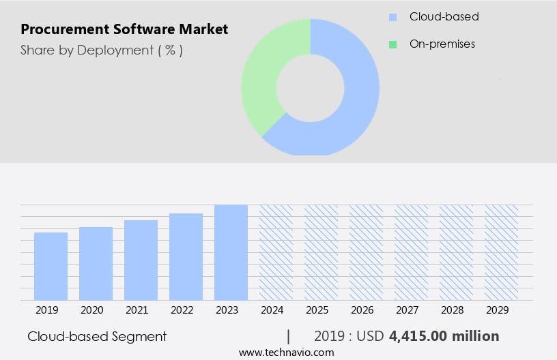This screenshot has height=360, width=557.
Task: Open the www.technavio.com link
Action: coord(287,352)
